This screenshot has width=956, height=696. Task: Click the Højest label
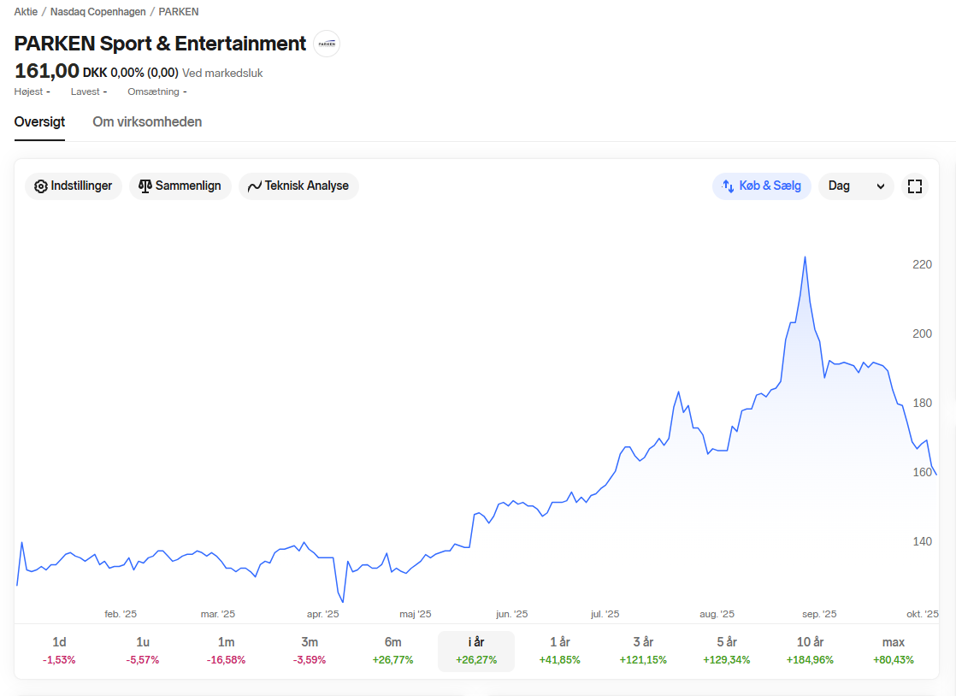[29, 91]
